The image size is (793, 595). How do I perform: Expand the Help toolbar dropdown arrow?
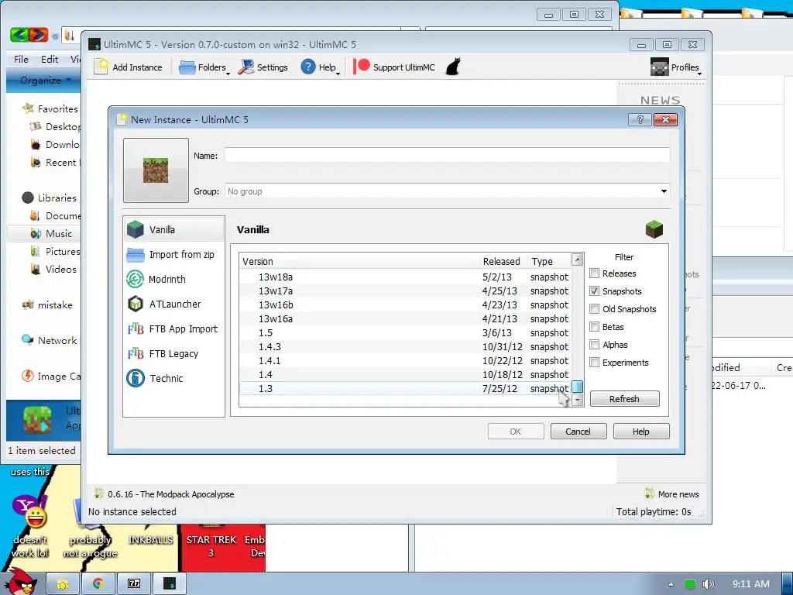pyautogui.click(x=338, y=74)
